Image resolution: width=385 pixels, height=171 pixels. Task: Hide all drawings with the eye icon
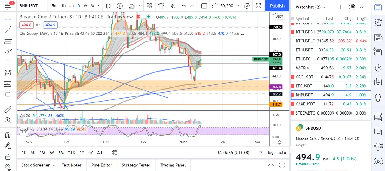(8, 166)
